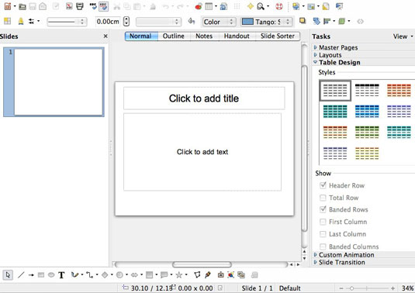Open the line style dropdown
Image resolution: width=415 pixels, height=293 pixels.
coord(67,22)
